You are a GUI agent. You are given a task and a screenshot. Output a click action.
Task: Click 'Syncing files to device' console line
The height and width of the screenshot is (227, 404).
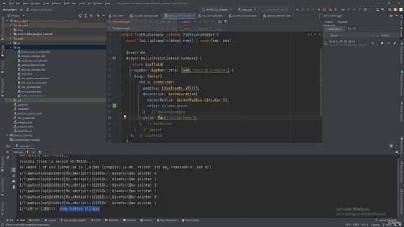pyautogui.click(x=56, y=161)
